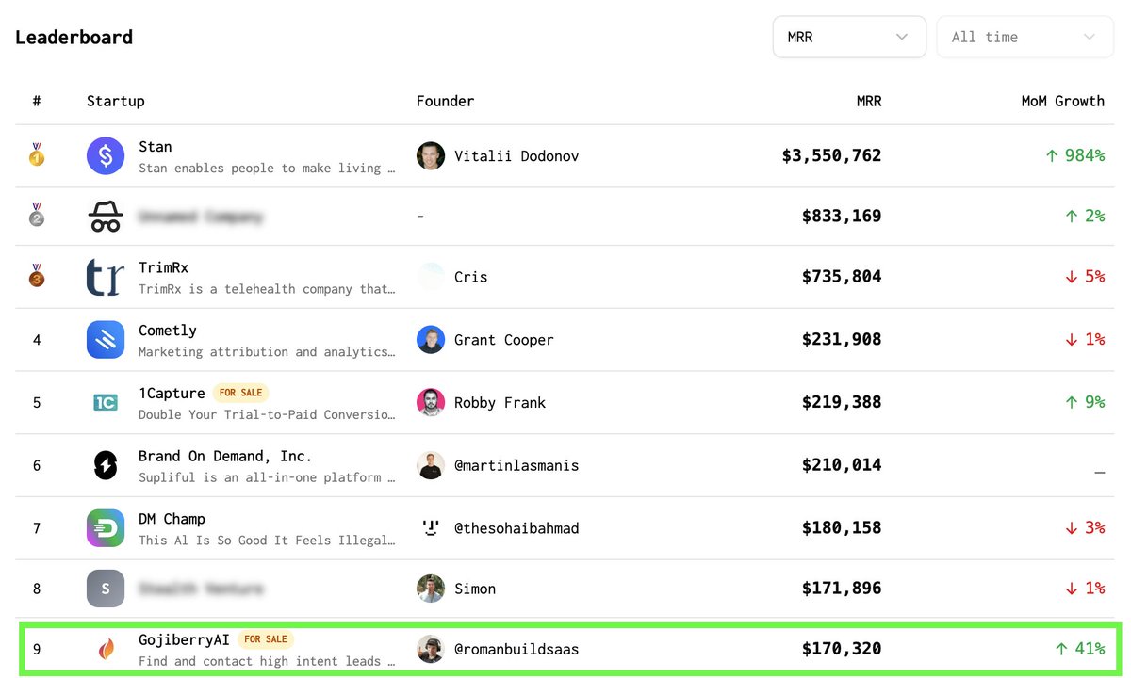Click the MoM Growth column header
1131x678 pixels.
click(x=1063, y=101)
